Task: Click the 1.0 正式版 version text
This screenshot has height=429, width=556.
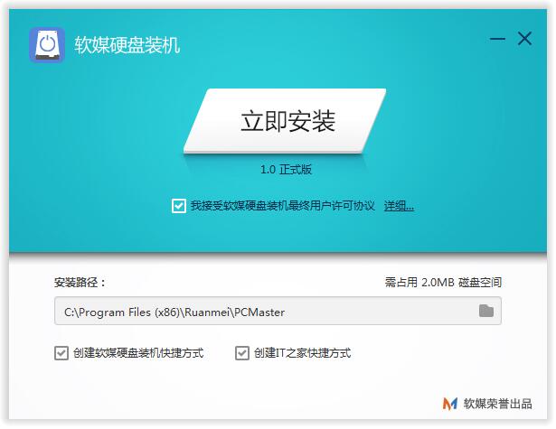Action: [x=286, y=170]
